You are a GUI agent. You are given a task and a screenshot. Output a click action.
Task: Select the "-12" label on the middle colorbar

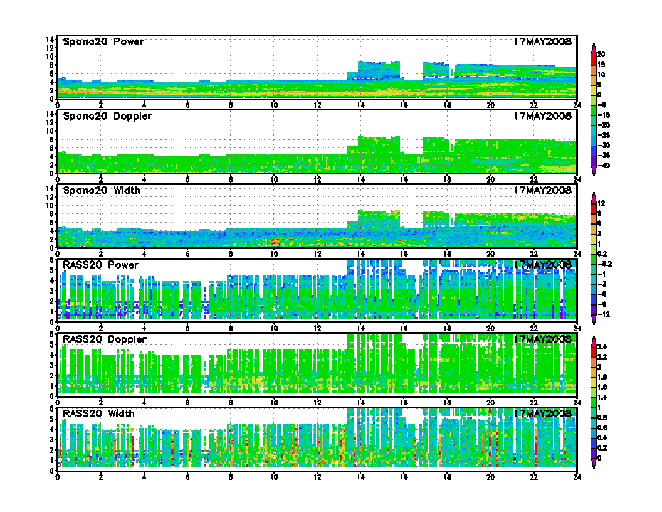point(603,314)
